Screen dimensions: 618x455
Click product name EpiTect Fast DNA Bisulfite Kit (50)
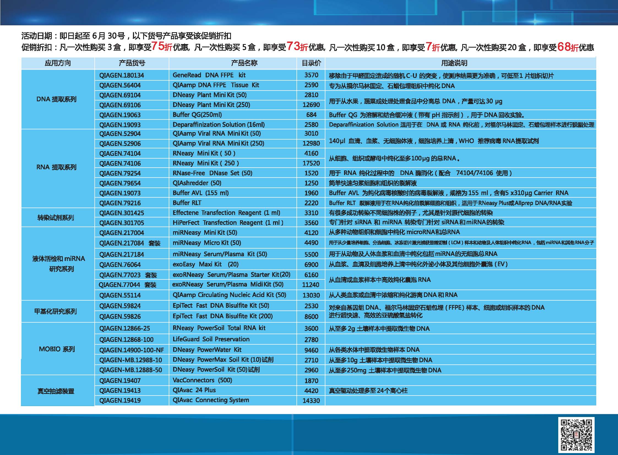221,306
